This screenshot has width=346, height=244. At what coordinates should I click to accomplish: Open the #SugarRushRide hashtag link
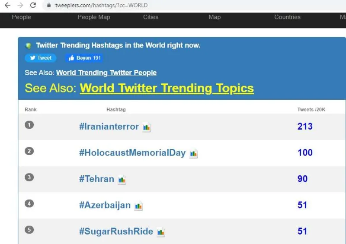[116, 231]
